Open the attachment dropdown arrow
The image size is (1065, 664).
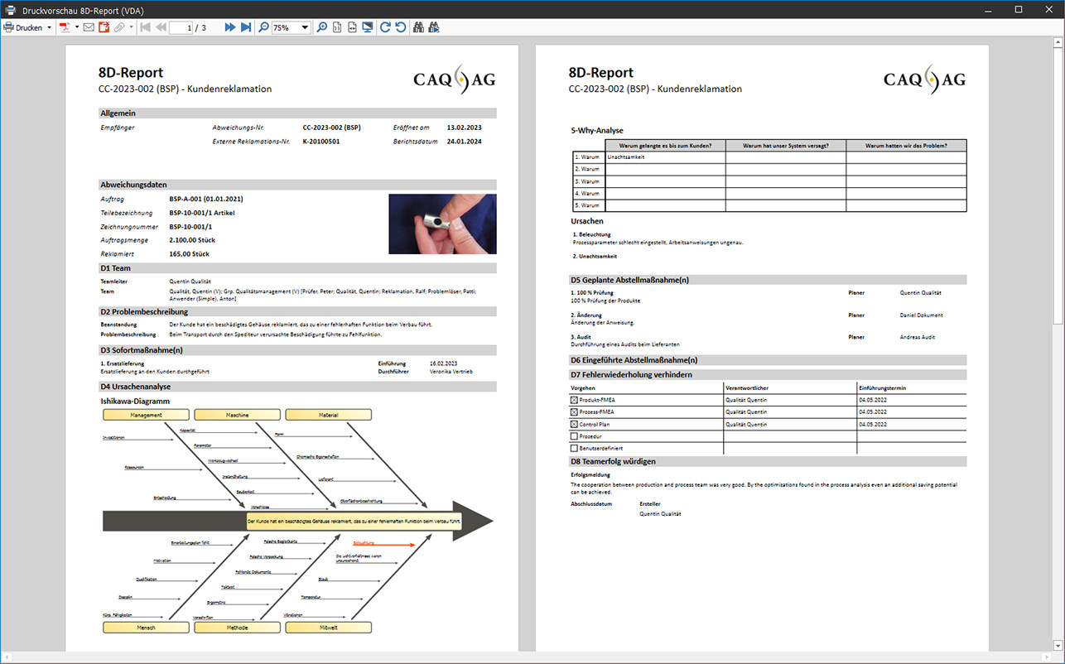[131, 27]
